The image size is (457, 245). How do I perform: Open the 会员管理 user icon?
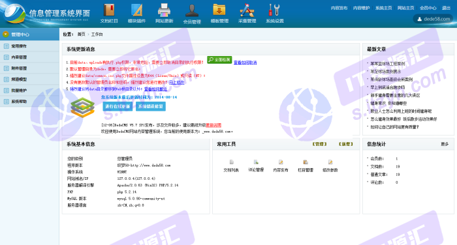pyautogui.click(x=192, y=10)
